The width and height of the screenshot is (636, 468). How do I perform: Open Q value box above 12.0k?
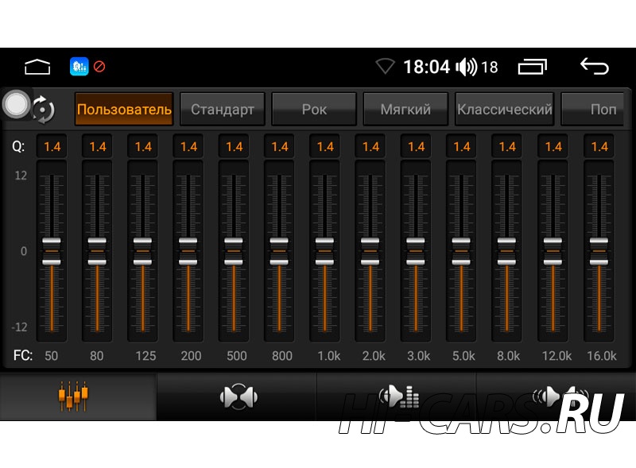click(553, 146)
